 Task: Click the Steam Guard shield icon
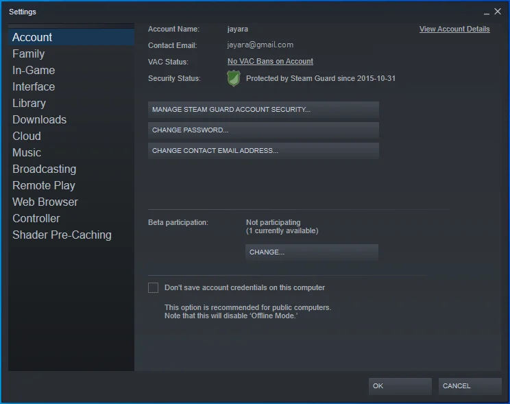[x=234, y=78]
